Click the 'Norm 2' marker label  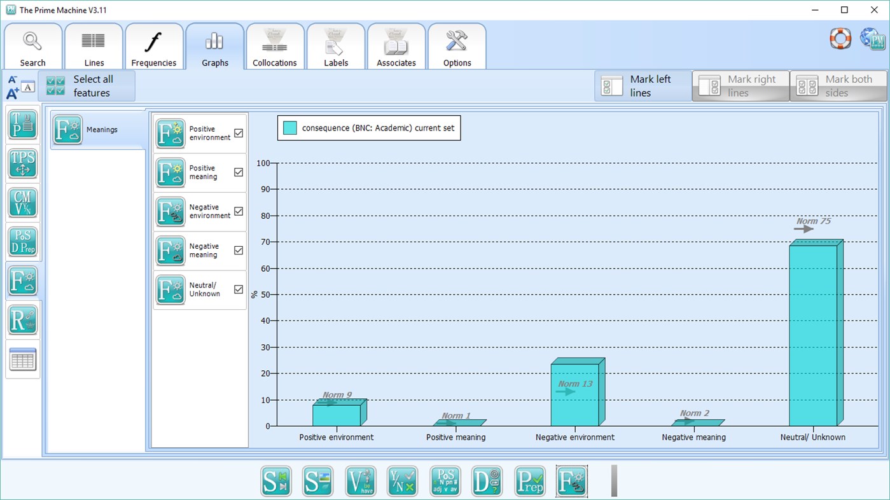[x=694, y=413]
